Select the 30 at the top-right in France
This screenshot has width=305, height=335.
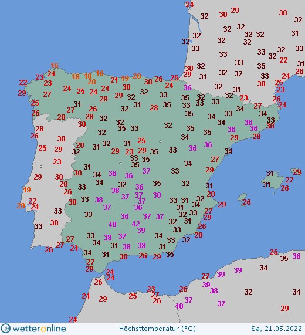283,12
